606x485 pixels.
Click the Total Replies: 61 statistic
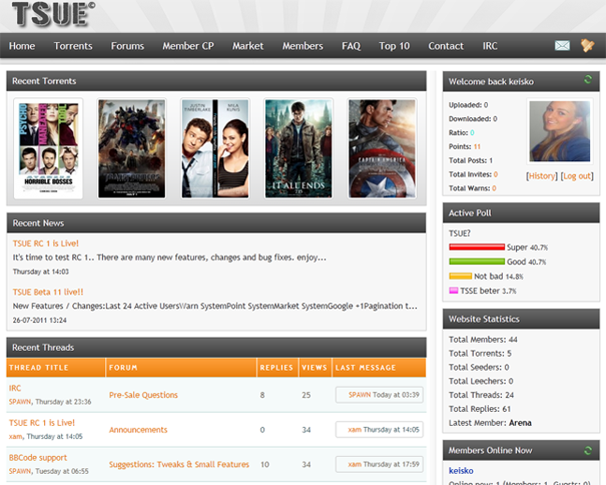(480, 409)
